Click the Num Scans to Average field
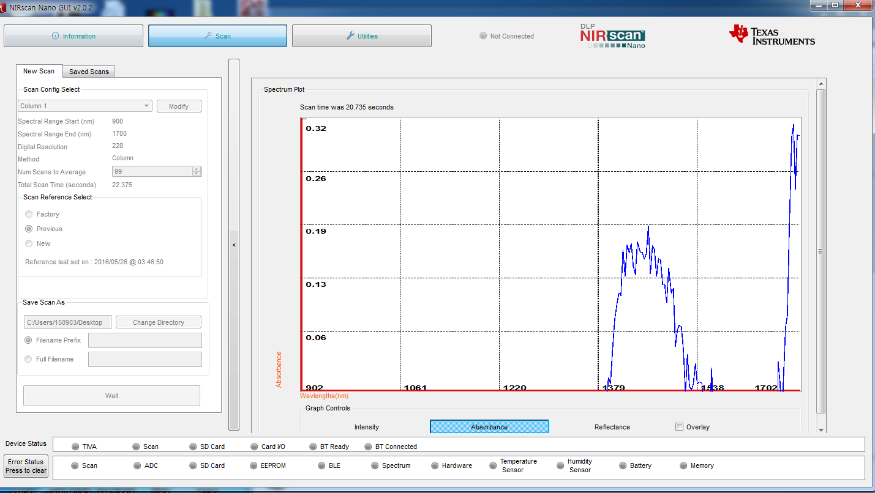Viewport: 875px width, 493px height. coord(152,171)
